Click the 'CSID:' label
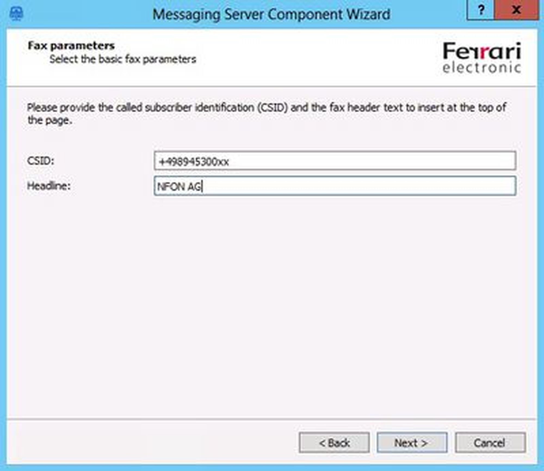 pyautogui.click(x=41, y=161)
